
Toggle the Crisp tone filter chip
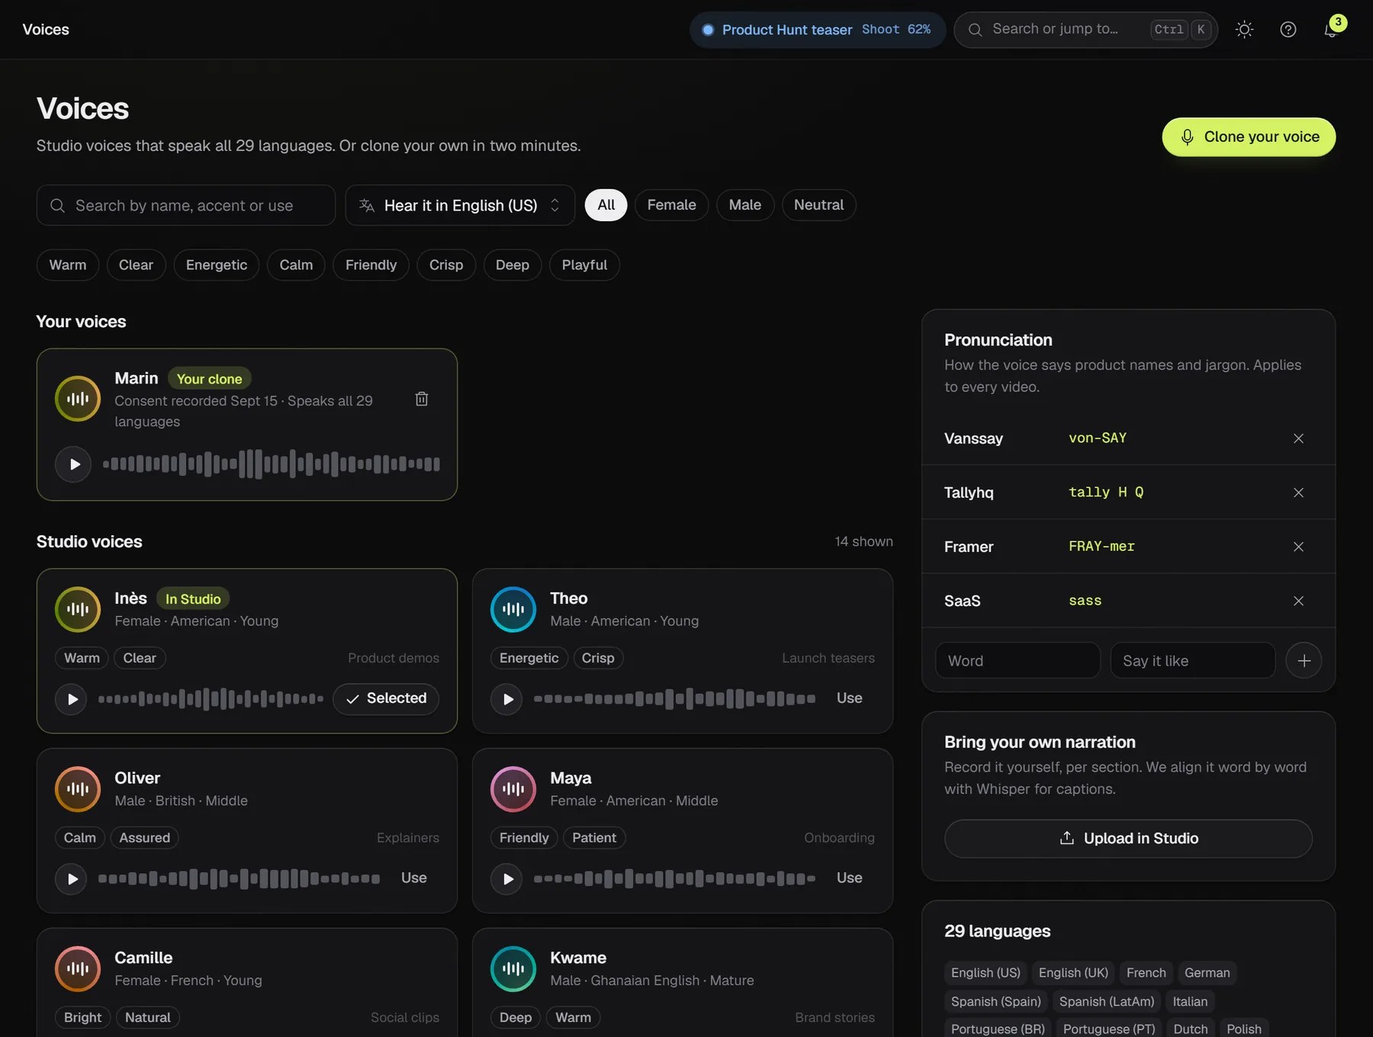(x=446, y=265)
